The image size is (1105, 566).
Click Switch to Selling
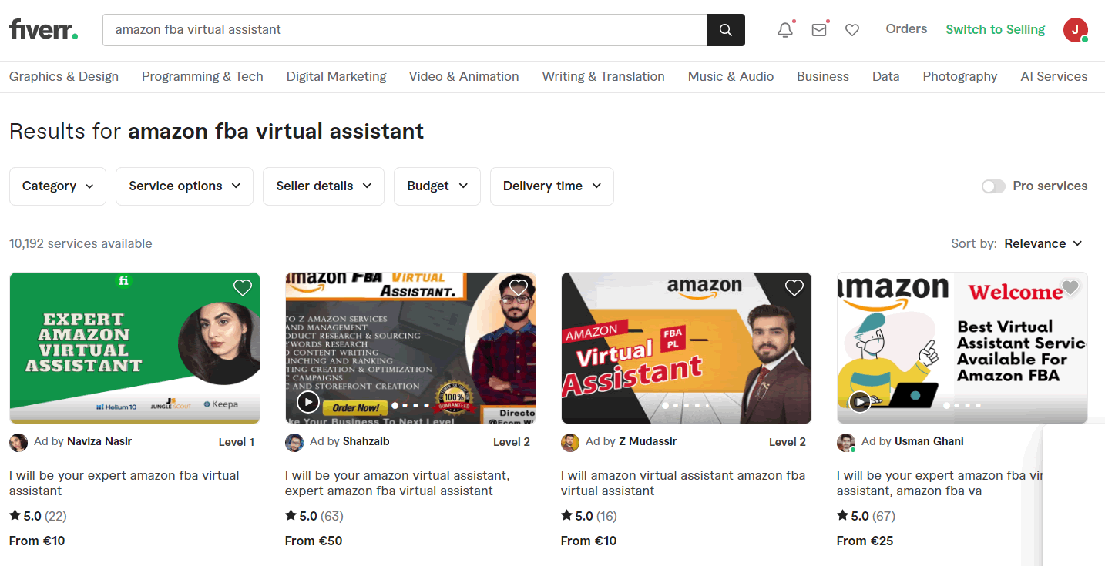coord(996,29)
